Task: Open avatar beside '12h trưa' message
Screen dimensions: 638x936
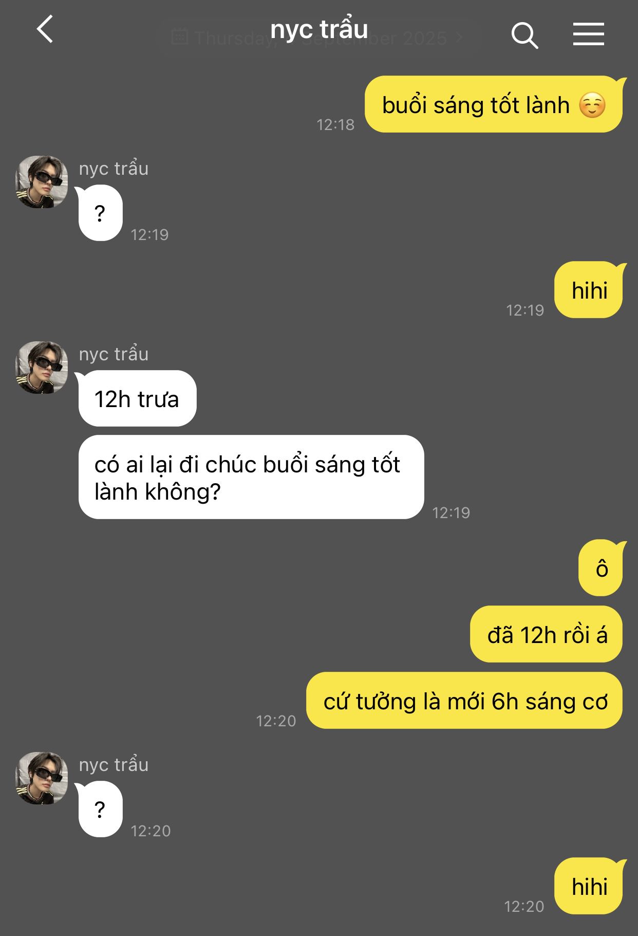Action: point(42,368)
